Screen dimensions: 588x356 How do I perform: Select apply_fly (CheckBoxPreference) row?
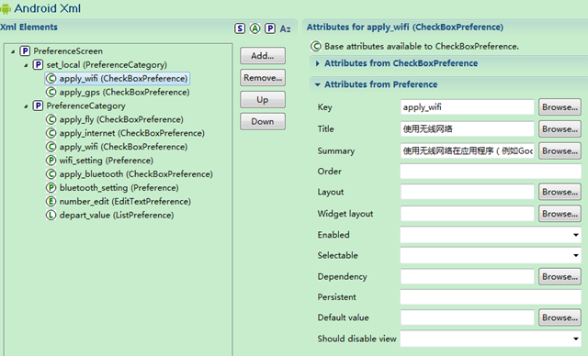[x=121, y=119]
